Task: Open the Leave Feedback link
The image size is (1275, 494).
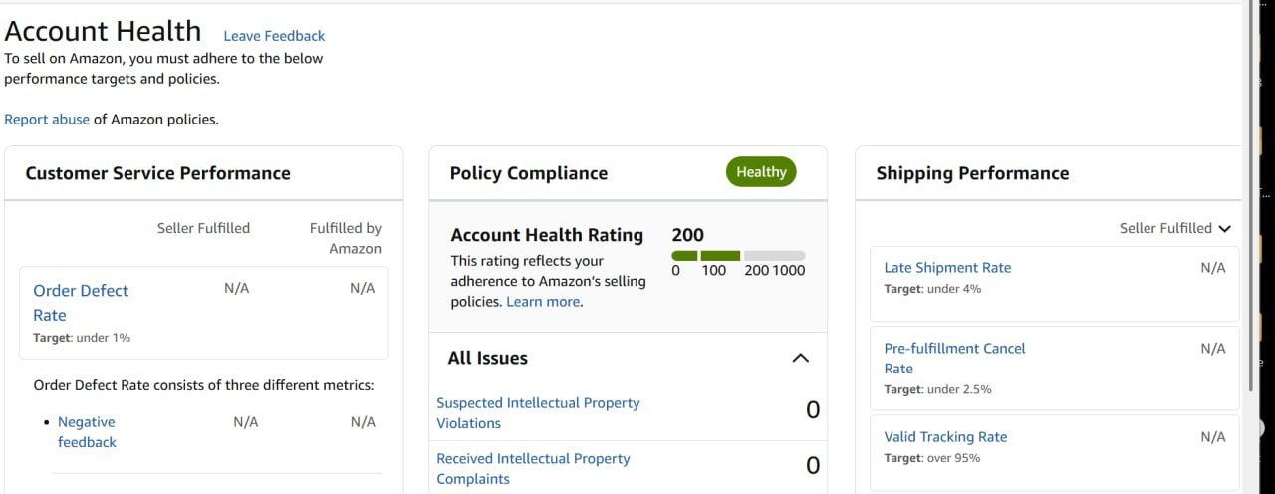Action: [x=274, y=36]
